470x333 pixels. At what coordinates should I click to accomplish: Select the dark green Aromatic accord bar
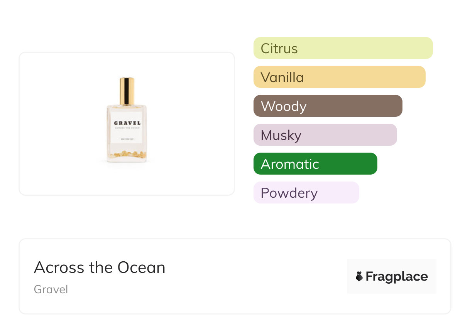tap(315, 164)
